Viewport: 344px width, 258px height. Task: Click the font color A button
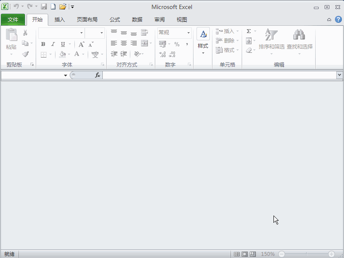[77, 54]
